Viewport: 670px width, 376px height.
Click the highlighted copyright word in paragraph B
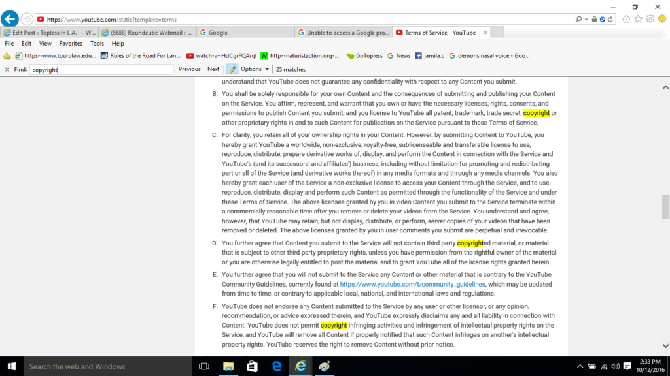click(x=537, y=113)
